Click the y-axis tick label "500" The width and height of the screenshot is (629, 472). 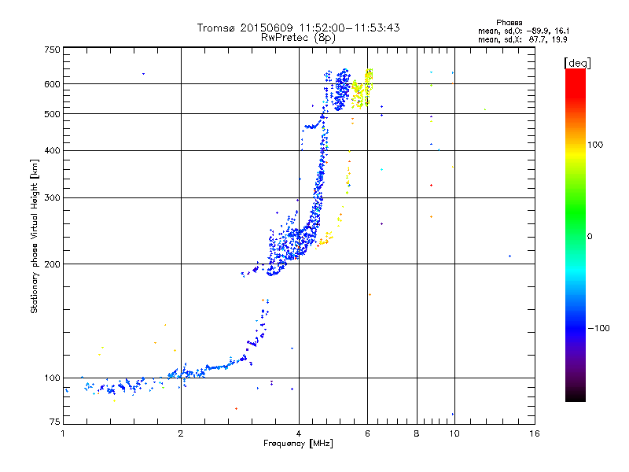tap(52, 114)
